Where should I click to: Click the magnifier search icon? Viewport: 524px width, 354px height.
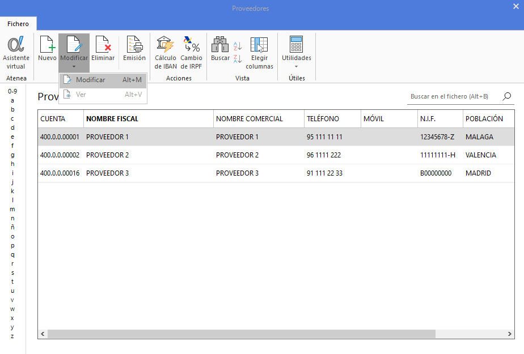click(506, 96)
